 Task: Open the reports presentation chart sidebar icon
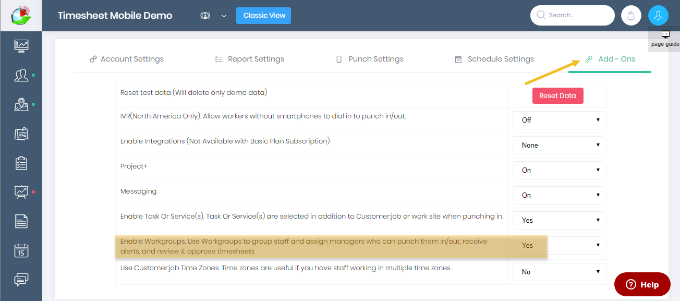tap(21, 192)
